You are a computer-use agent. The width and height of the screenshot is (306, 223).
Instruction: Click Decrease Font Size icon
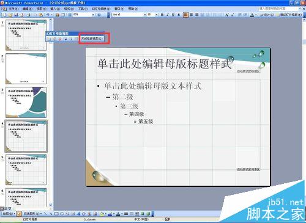[x=233, y=15]
